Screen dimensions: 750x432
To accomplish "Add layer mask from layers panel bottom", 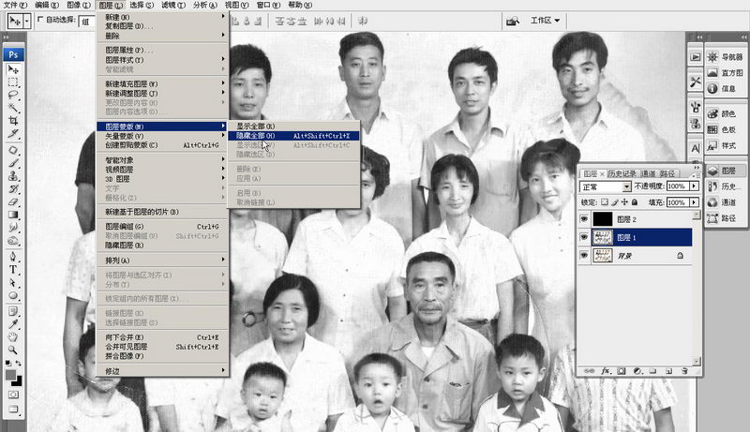I will point(622,371).
